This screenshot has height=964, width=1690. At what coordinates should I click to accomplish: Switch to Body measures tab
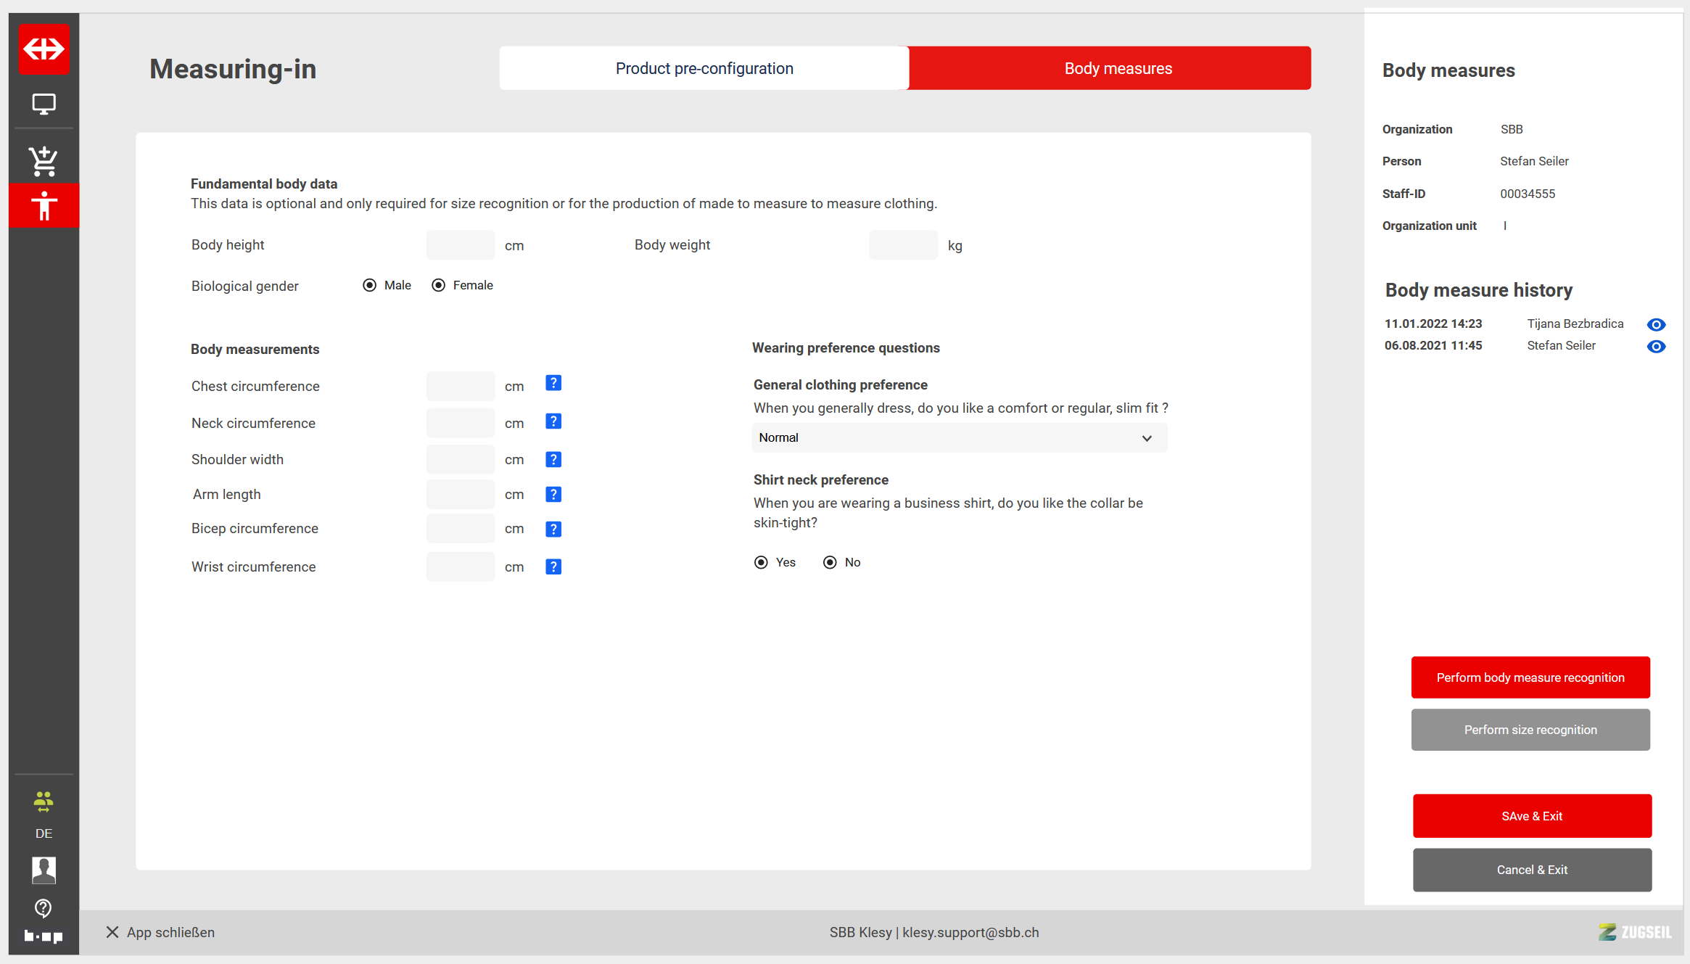(1117, 69)
